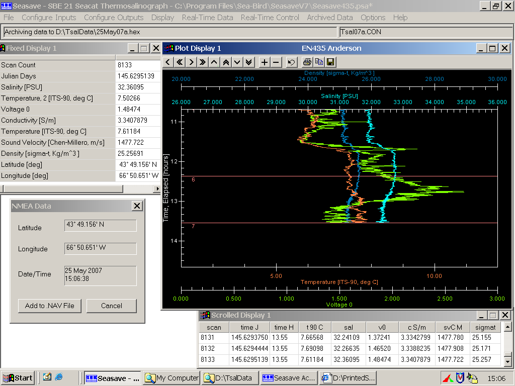Open the Real-Time Control menu
Image resolution: width=515 pixels, height=386 pixels.
pos(270,18)
